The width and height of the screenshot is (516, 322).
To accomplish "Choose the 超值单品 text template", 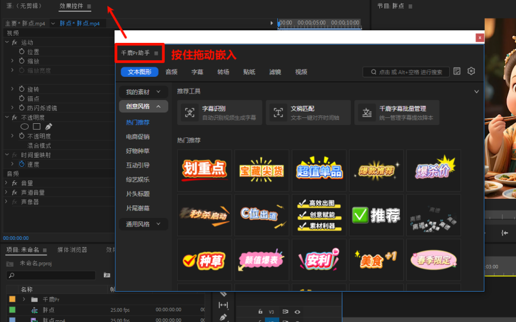I will point(319,170).
